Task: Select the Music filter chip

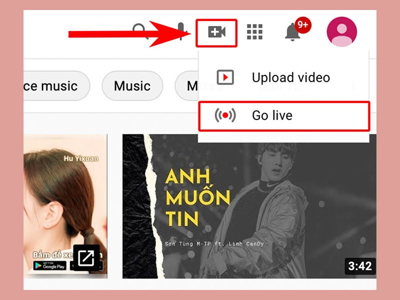Action: (x=131, y=86)
